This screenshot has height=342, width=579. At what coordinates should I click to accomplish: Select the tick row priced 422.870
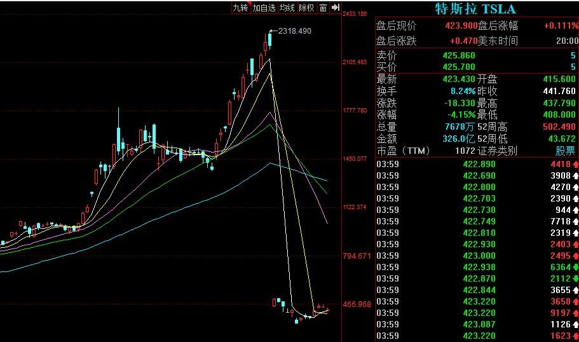(x=477, y=278)
